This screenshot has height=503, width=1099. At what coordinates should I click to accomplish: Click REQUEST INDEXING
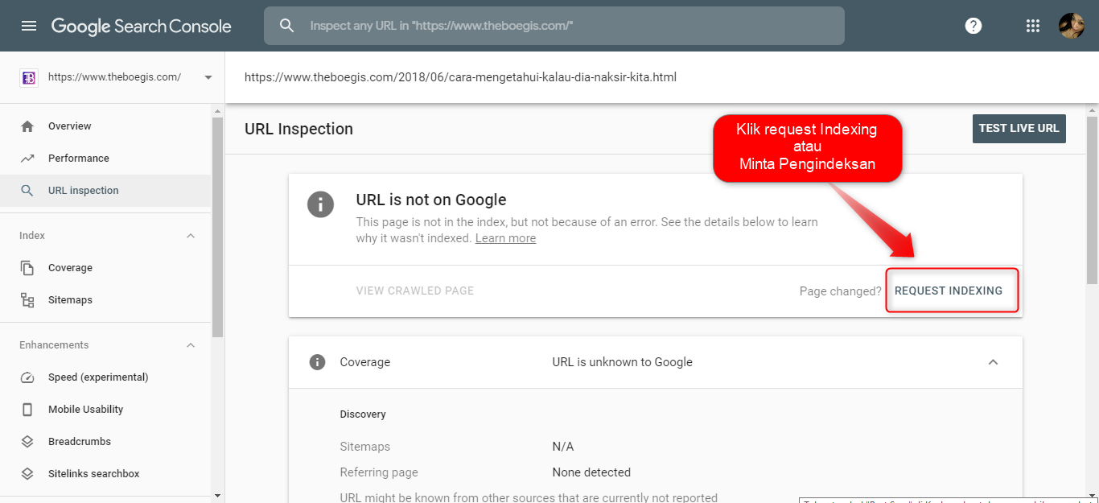click(x=951, y=291)
